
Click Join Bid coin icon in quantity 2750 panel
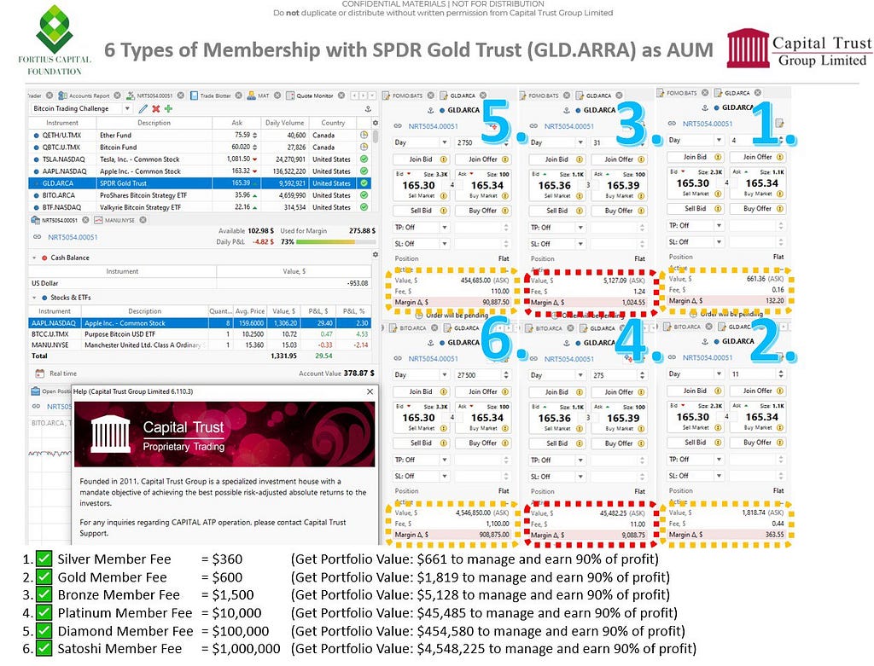(444, 159)
